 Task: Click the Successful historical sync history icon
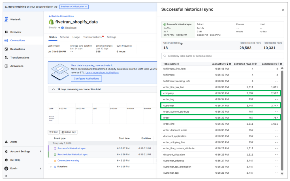click(x=55, y=148)
